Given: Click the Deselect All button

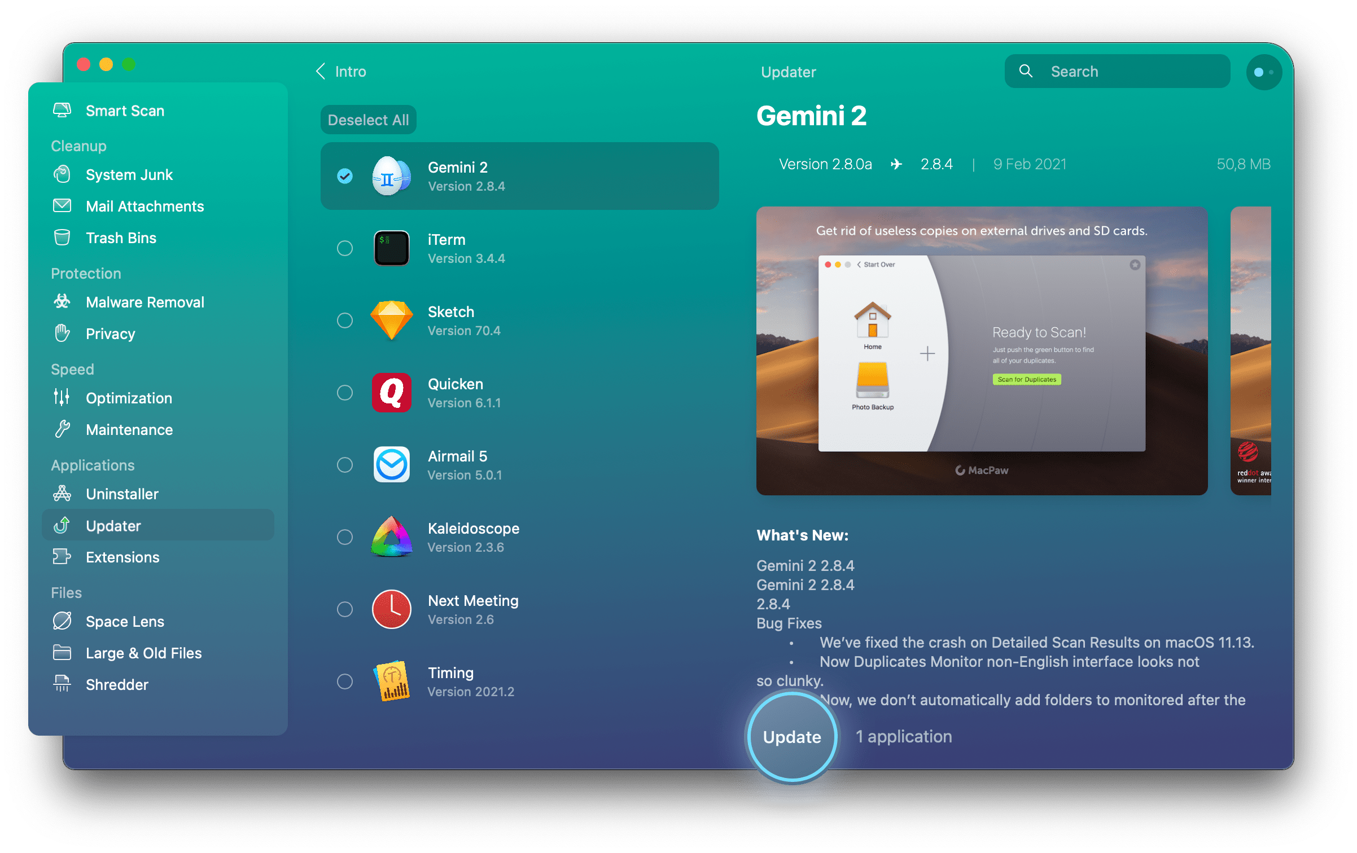Looking at the screenshot, I should (368, 119).
